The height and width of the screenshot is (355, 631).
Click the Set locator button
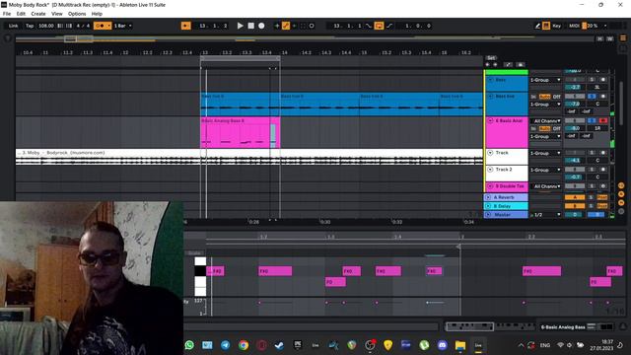[491, 58]
